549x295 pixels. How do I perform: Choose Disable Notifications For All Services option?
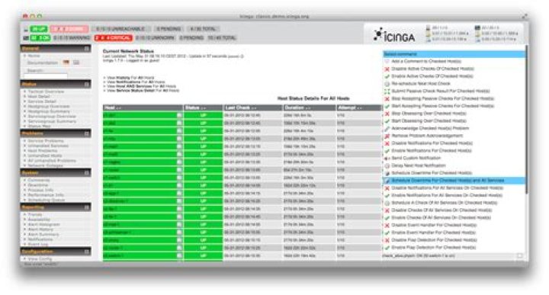447,188
